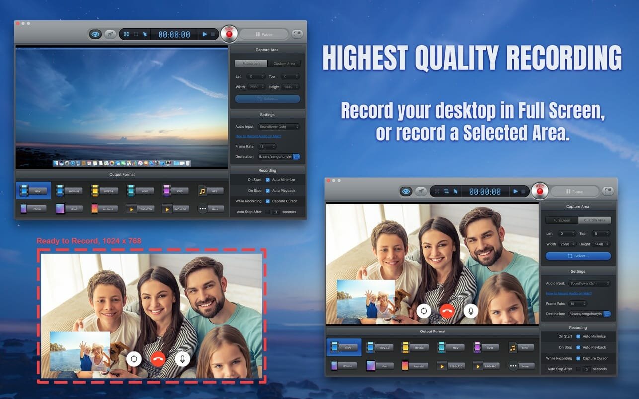Screen dimensions: 639x399
Task: Disable Capture Cursor in sky-preview window
Action: click(x=268, y=201)
